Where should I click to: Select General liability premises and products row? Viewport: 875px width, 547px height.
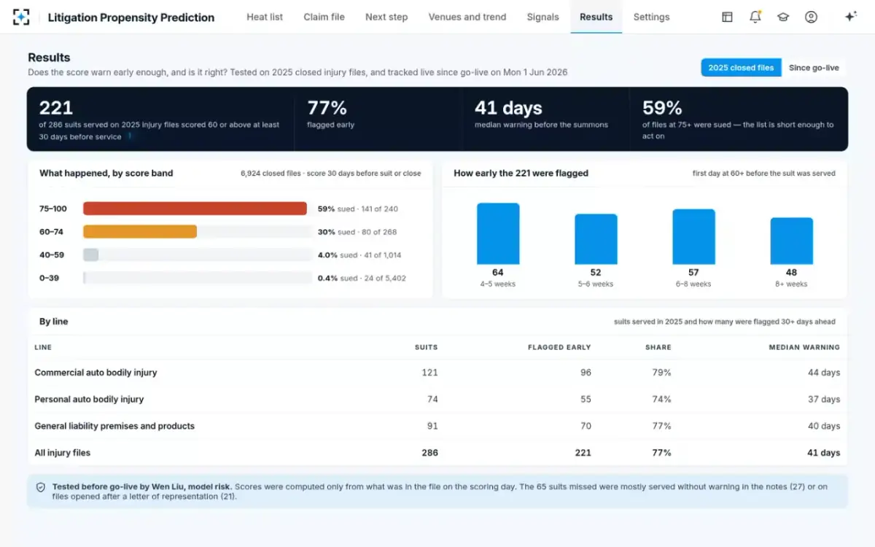pos(437,426)
